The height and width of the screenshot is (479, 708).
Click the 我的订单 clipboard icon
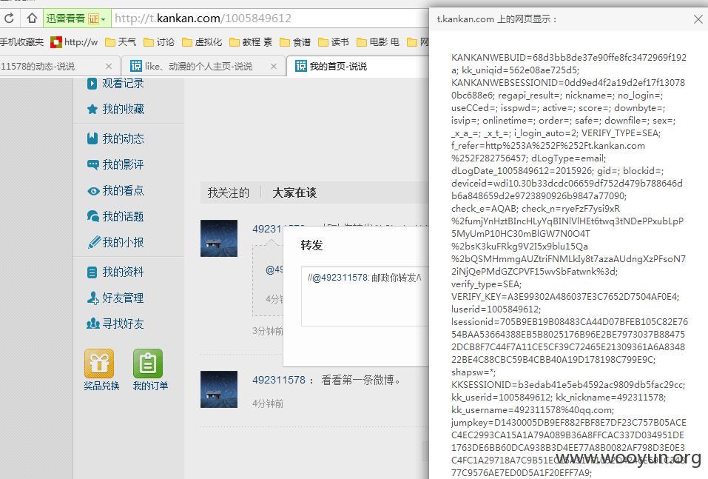pyautogui.click(x=148, y=364)
